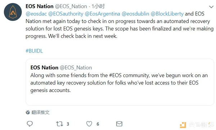The height and width of the screenshot is (130, 216).
Task: Like the tweet with heart icon
Action: pos(89,124)
